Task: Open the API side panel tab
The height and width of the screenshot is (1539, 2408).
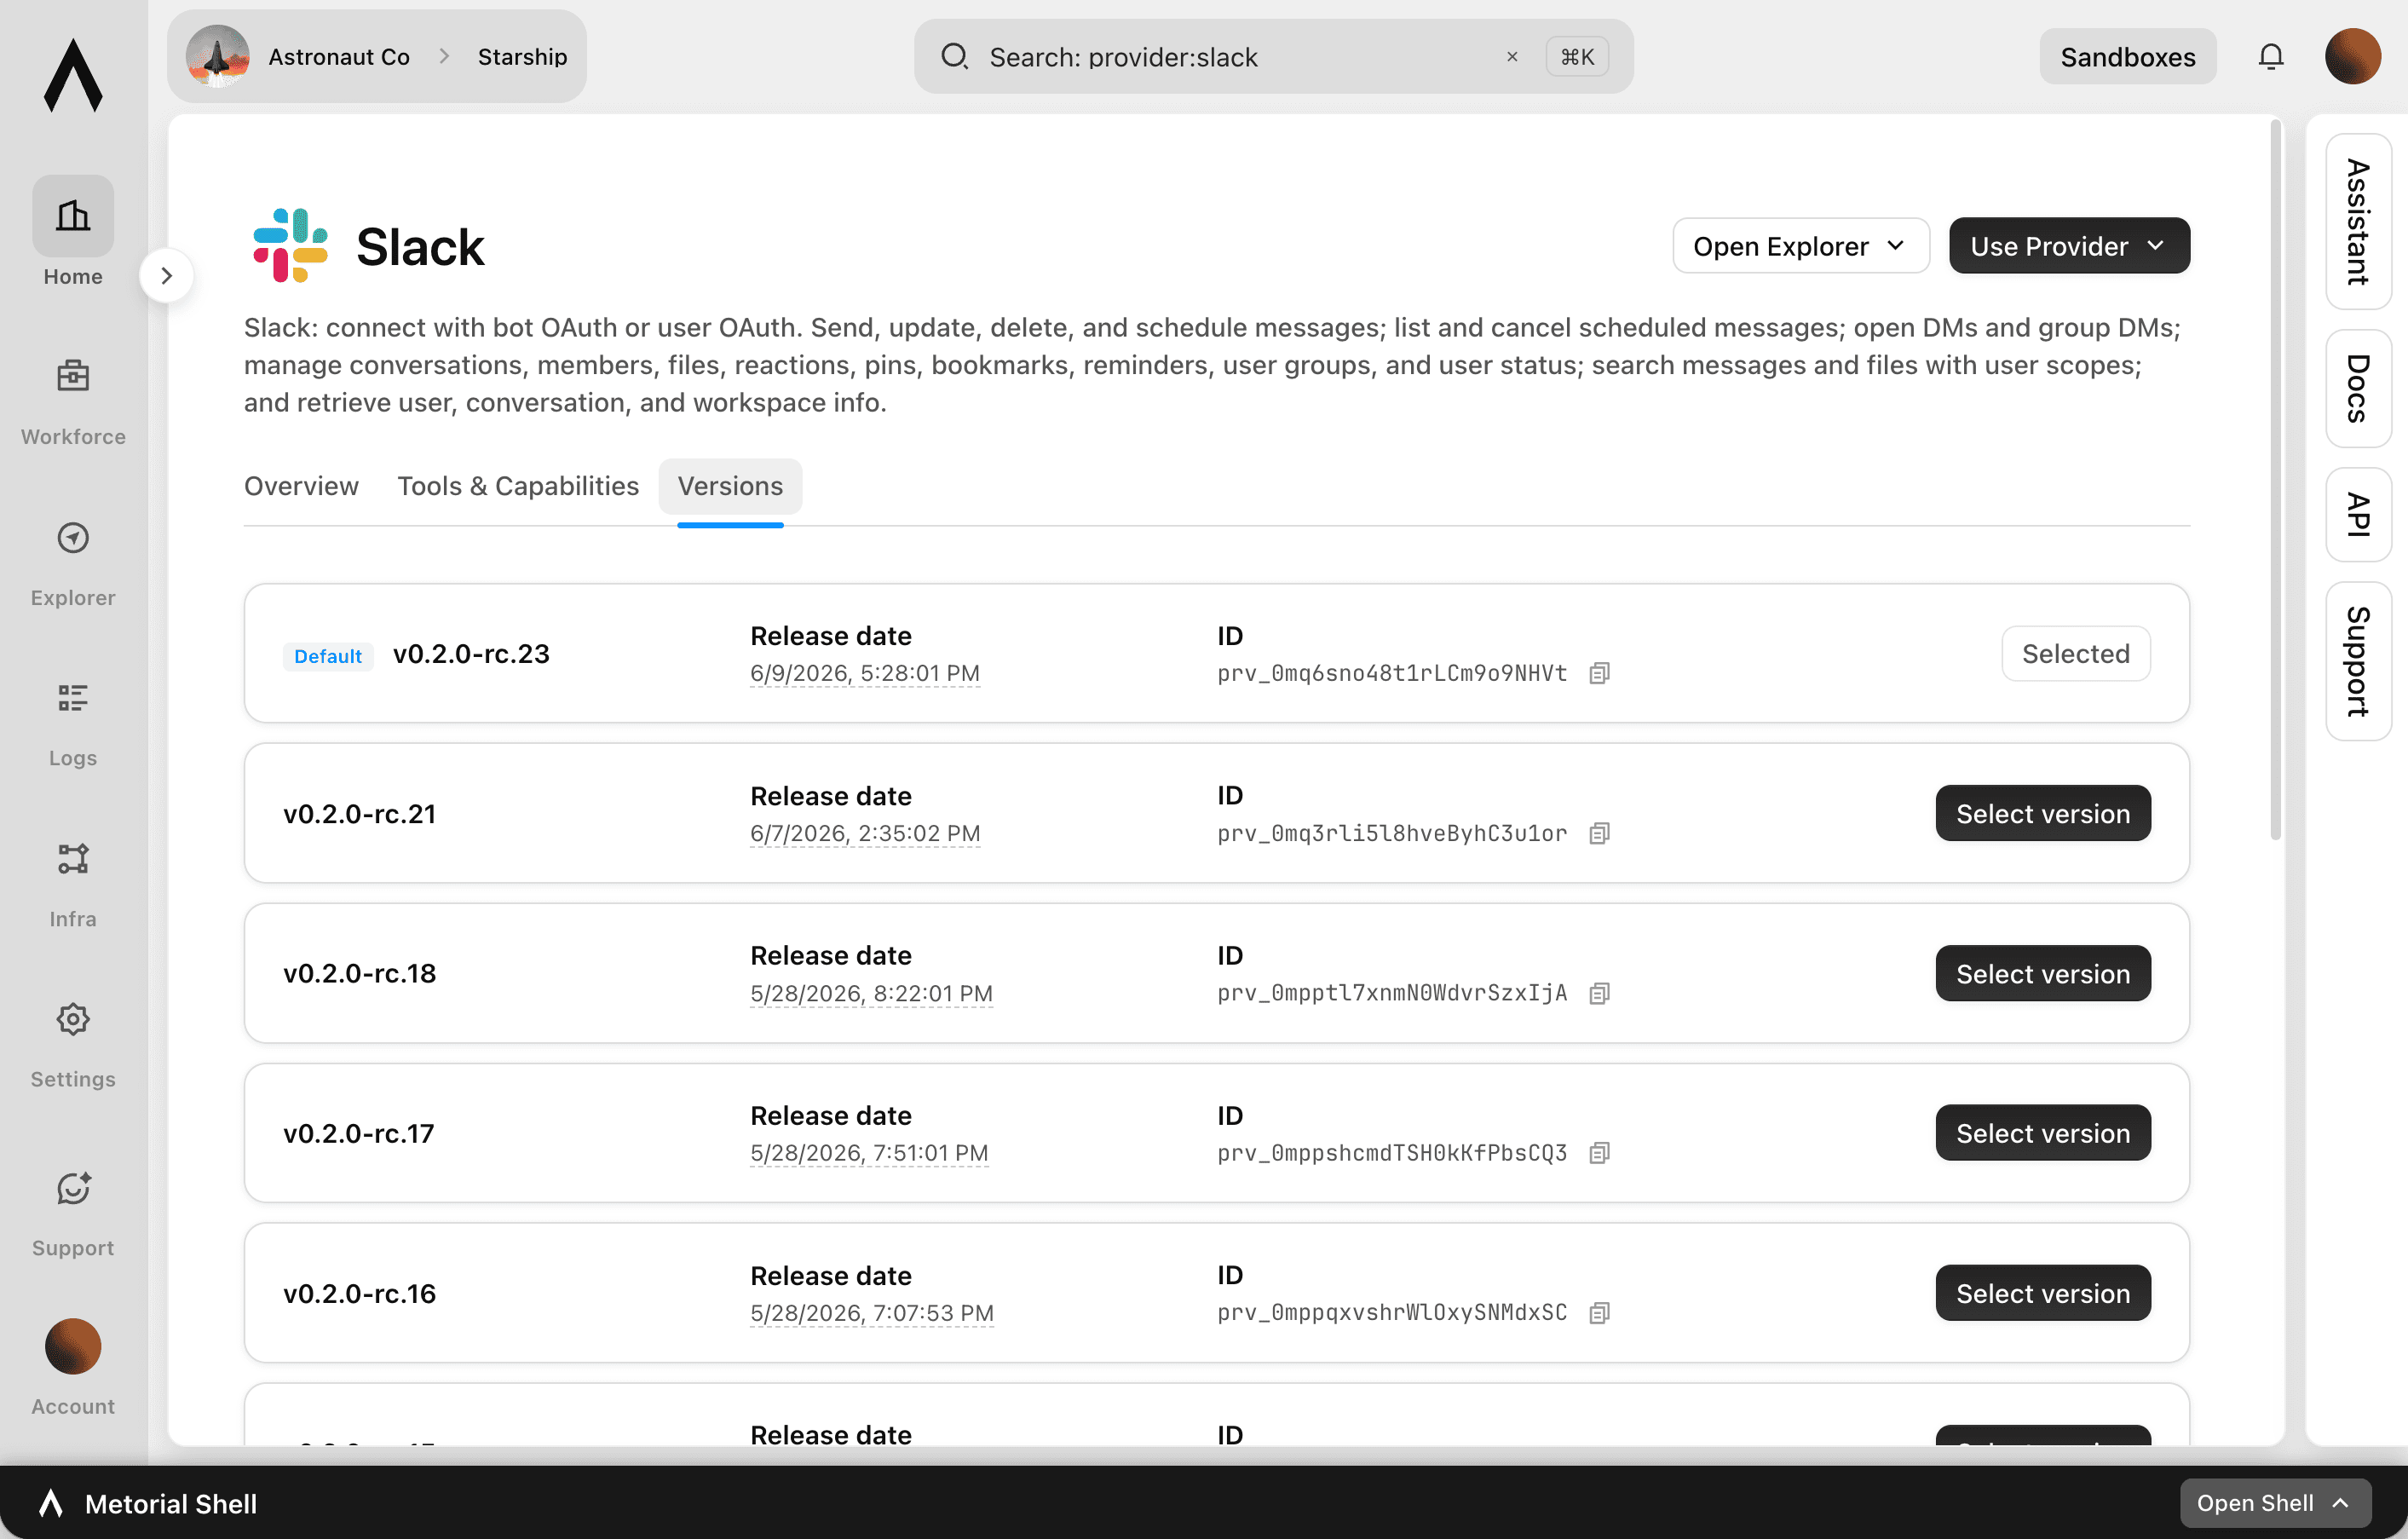Action: pyautogui.click(x=2358, y=514)
